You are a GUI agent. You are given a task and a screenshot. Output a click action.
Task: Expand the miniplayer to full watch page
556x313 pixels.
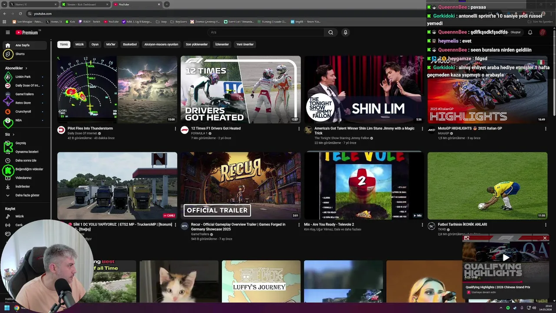467,238
